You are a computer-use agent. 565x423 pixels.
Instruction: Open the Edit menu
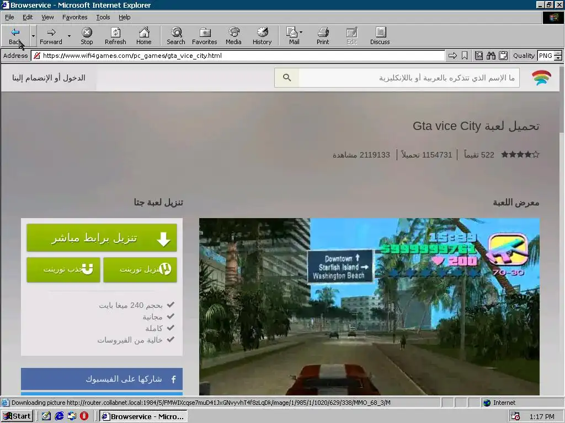click(28, 17)
